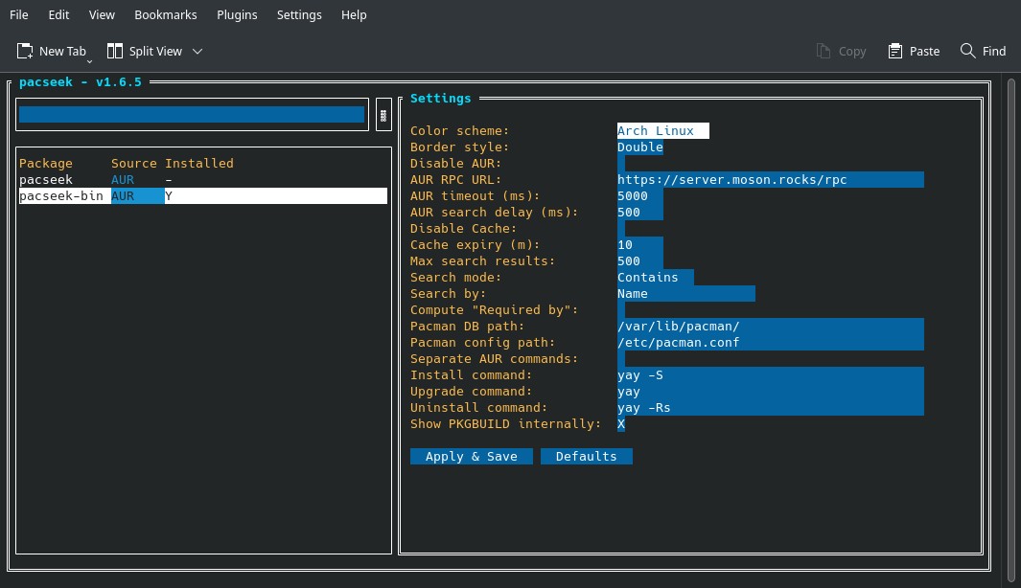Image resolution: width=1021 pixels, height=588 pixels.
Task: Click Install command field "yay -S"
Action: (x=771, y=374)
